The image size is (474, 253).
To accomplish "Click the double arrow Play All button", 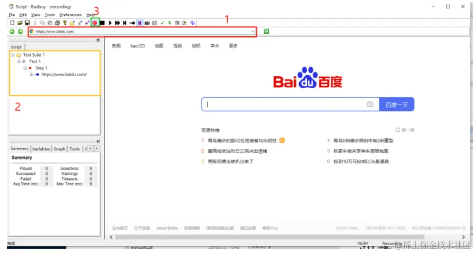I will [x=117, y=23].
